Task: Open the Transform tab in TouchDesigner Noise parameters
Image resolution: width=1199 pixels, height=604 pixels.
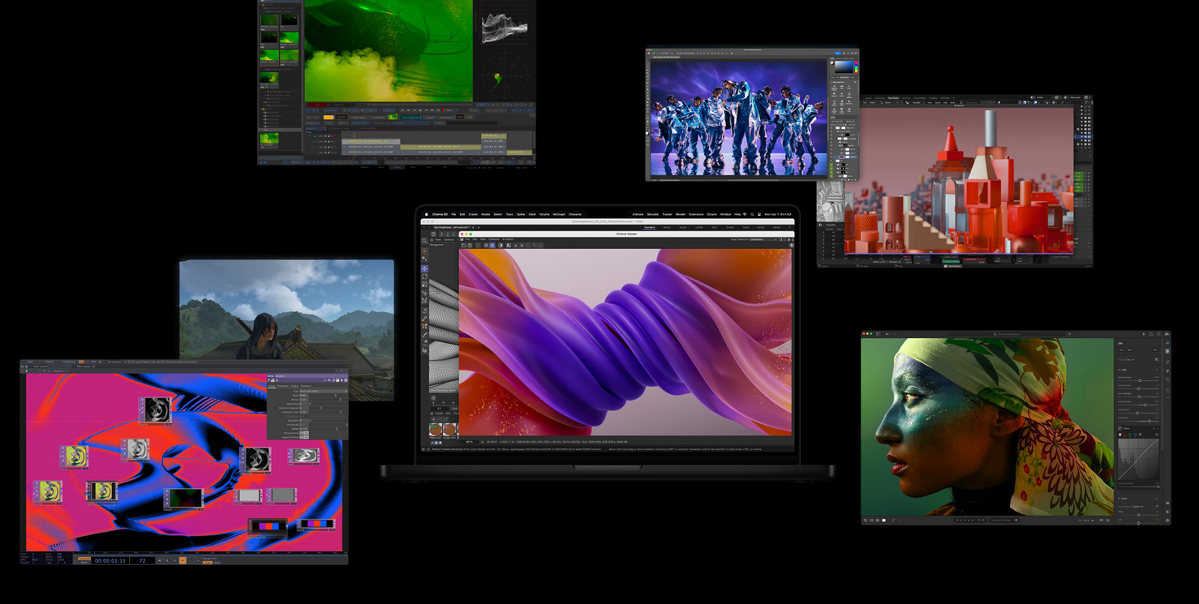Action: click(283, 386)
